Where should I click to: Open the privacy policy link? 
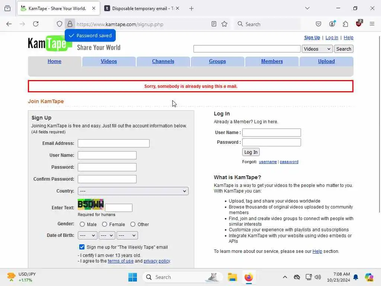click(x=157, y=261)
